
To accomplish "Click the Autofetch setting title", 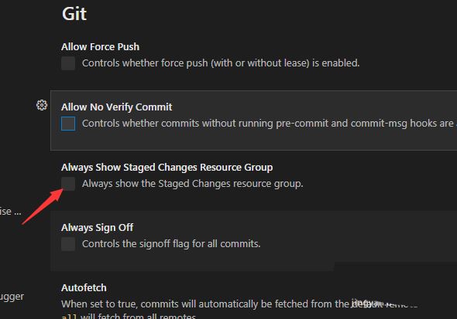I will (84, 288).
